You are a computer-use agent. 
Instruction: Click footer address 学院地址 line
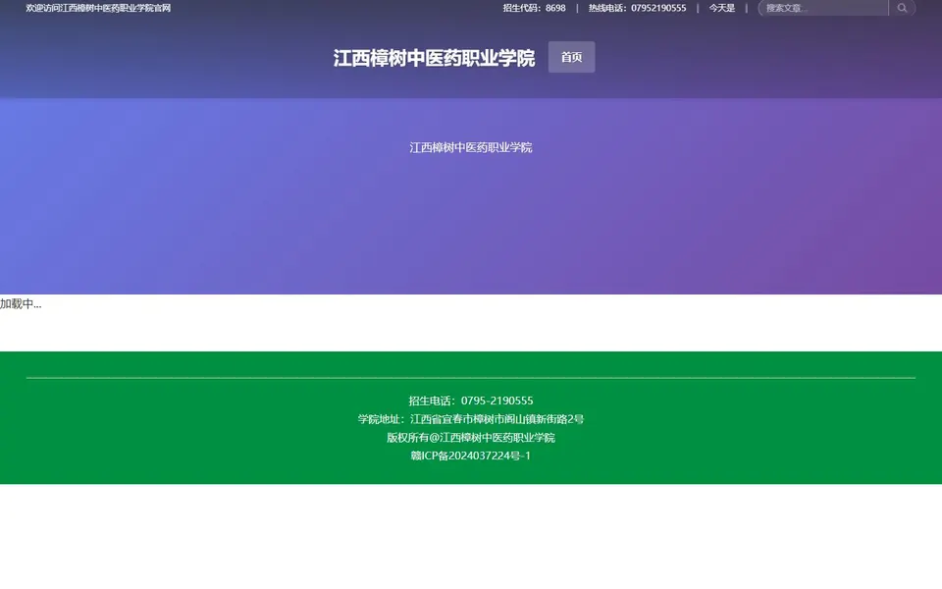pyautogui.click(x=471, y=419)
